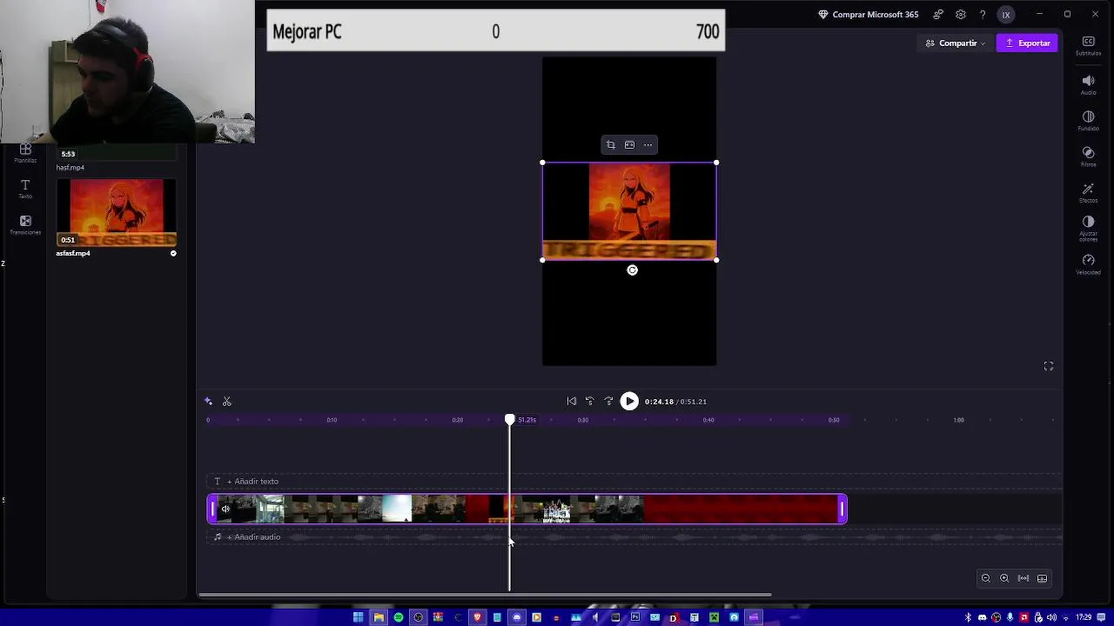Zoom in the timeline

(x=1004, y=578)
